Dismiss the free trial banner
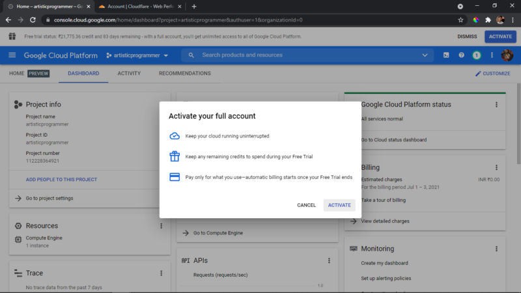Screen dimensions: 521x293 (467, 36)
